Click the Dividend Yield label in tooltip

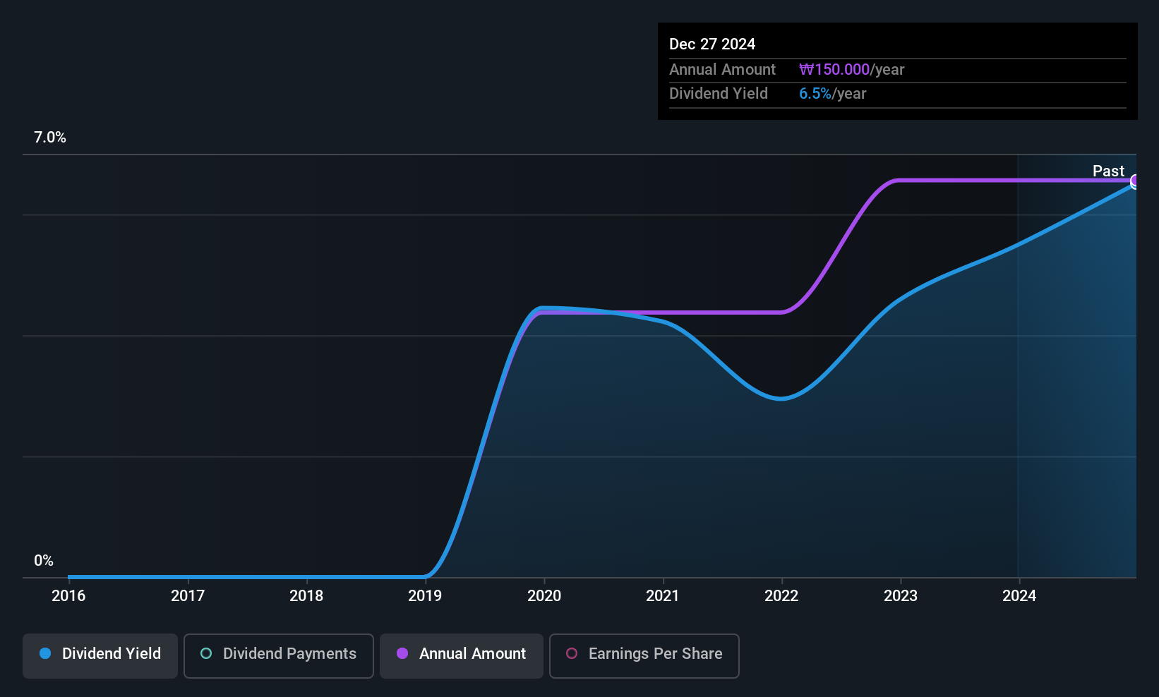pyautogui.click(x=719, y=94)
